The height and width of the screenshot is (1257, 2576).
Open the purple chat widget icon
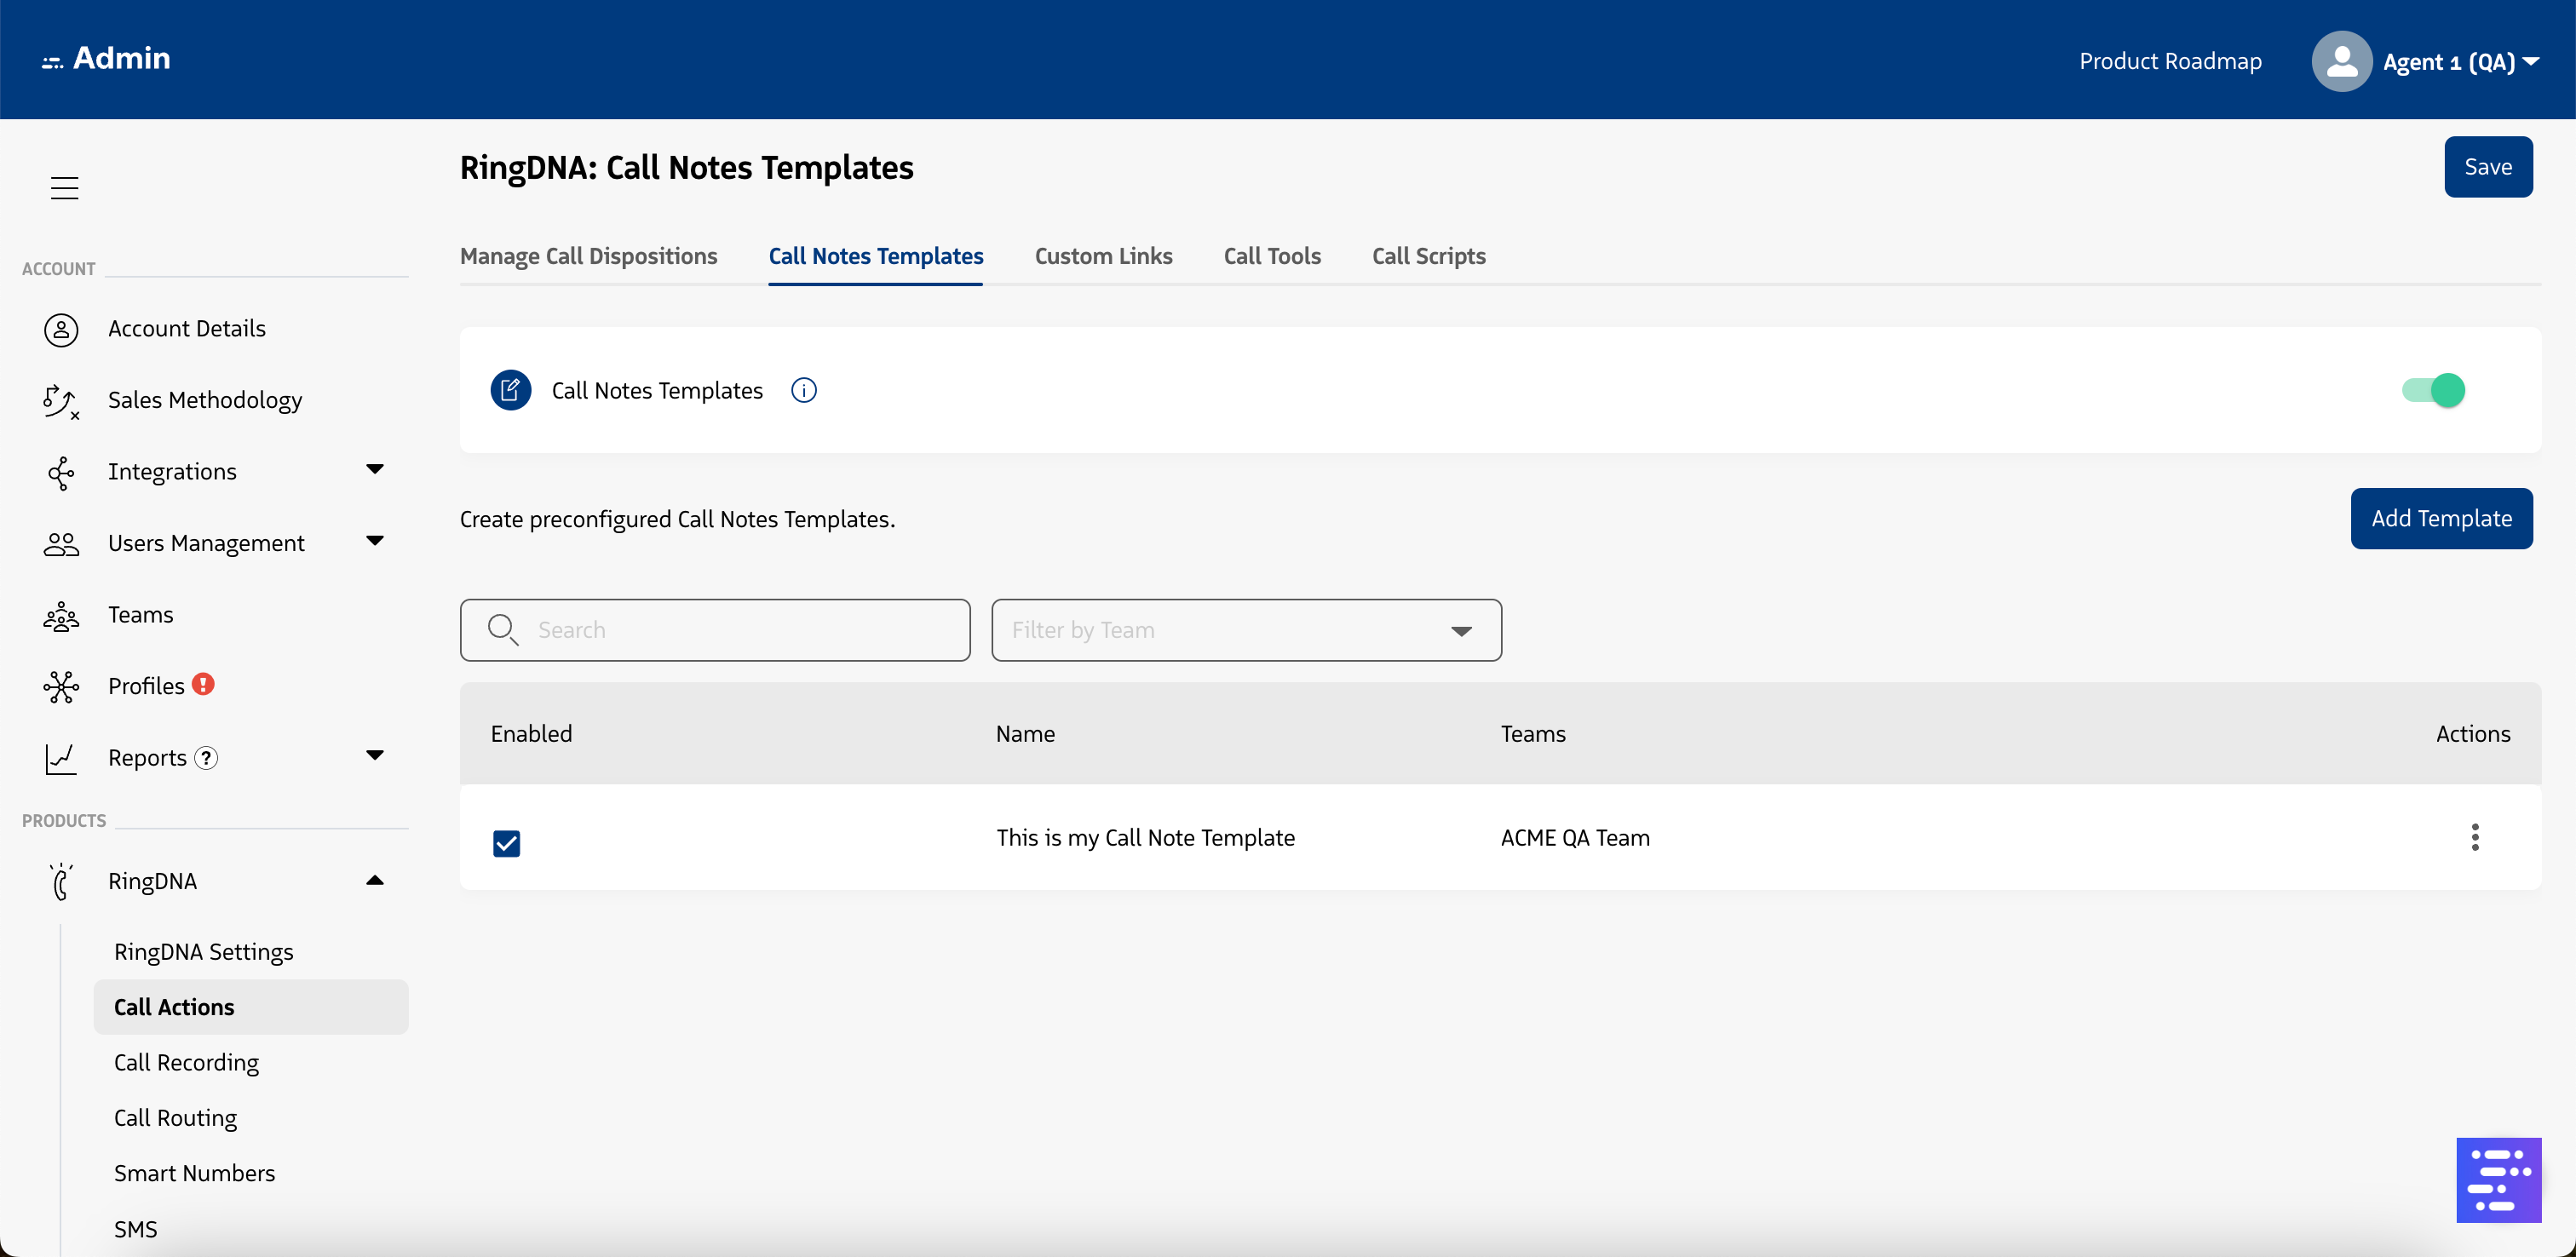click(2497, 1179)
